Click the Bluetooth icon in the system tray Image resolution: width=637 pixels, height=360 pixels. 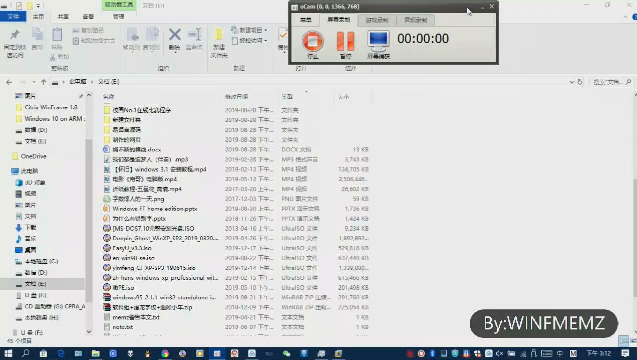pos(432,353)
